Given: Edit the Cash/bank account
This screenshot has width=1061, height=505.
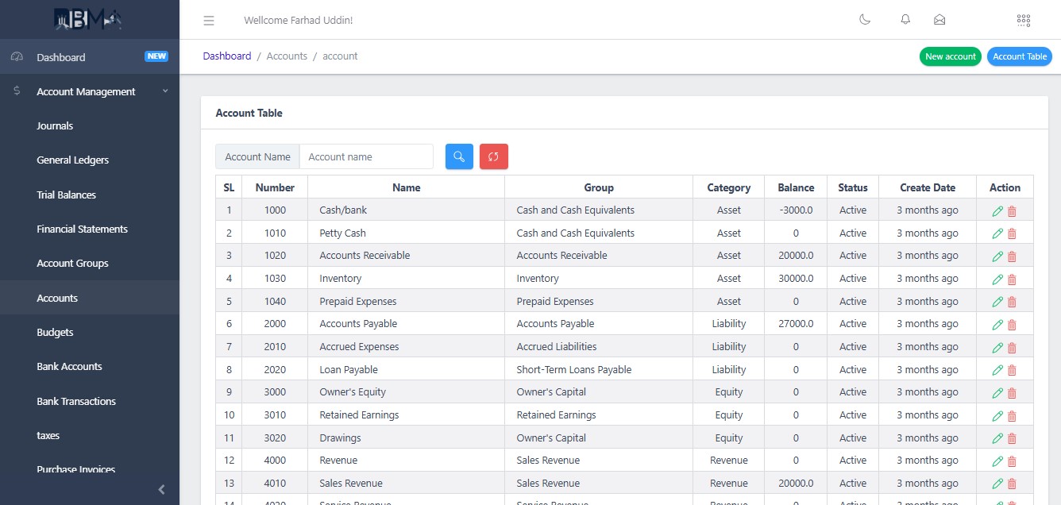Looking at the screenshot, I should coord(997,211).
